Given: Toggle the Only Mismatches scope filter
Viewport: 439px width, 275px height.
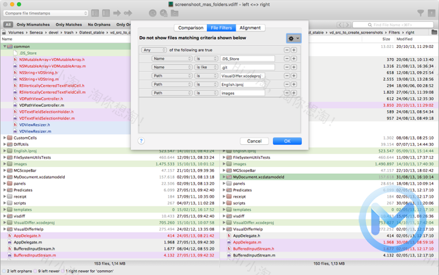Looking at the screenshot, I should pos(33,25).
